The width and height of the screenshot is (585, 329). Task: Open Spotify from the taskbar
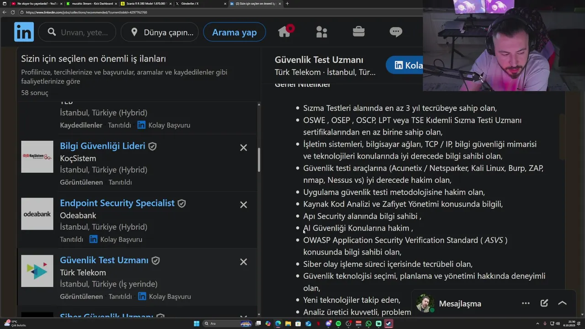[339, 324]
